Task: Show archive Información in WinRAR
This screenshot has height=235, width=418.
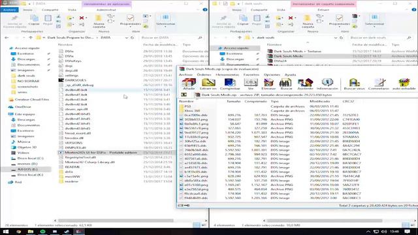Action: tap(327, 84)
